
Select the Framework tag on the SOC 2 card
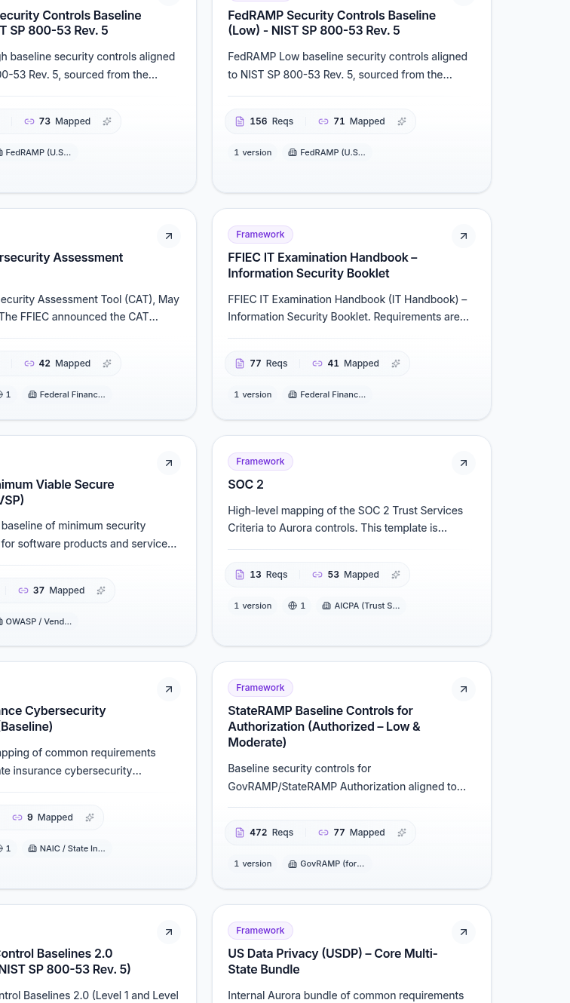point(260,462)
